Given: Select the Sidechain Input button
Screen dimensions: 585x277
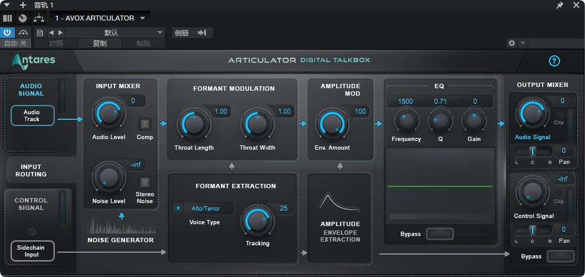Looking at the screenshot, I should 32,251.
